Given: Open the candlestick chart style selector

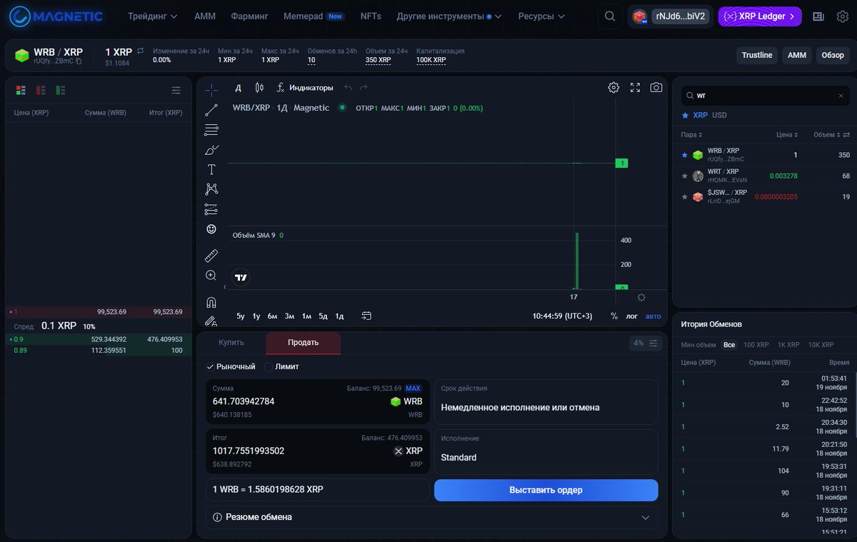Looking at the screenshot, I should [x=259, y=88].
